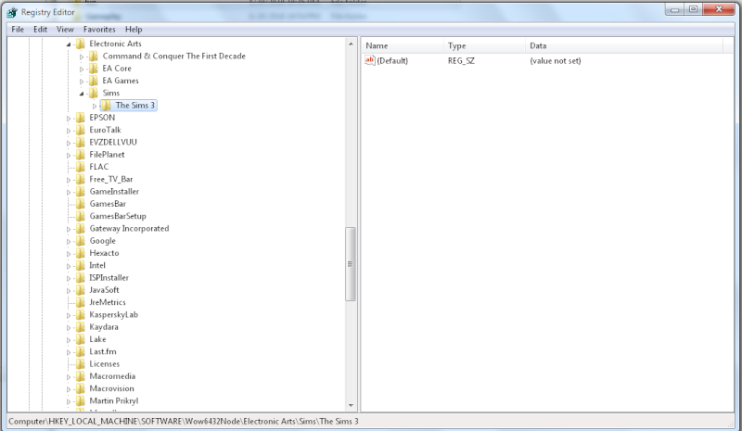742x431 pixels.
Task: Select the Licenses key
Action: (x=104, y=364)
